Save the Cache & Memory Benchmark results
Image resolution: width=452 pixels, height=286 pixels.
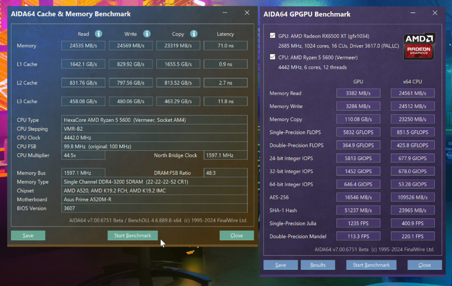(28, 235)
